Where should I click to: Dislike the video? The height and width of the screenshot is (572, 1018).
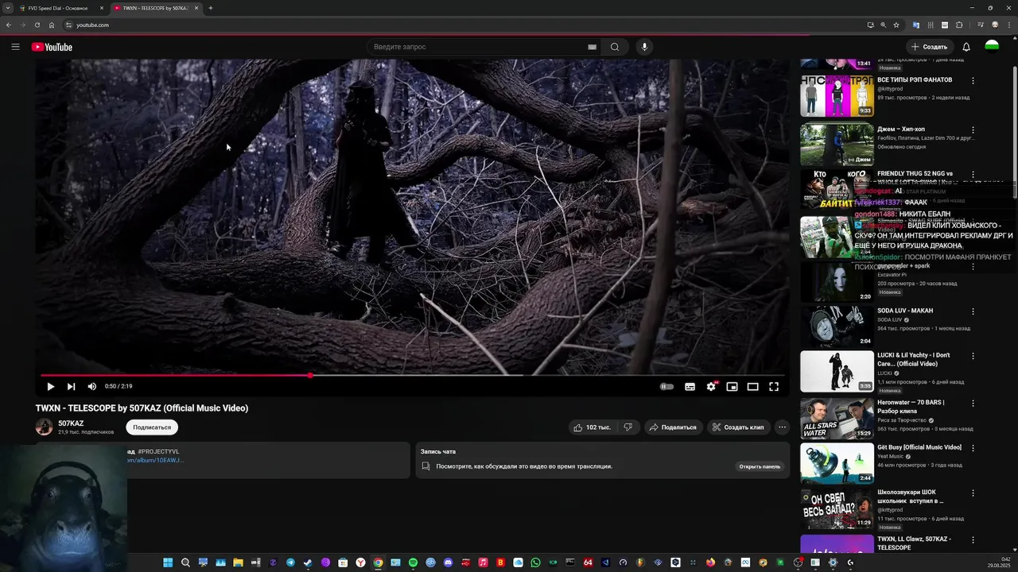click(628, 427)
